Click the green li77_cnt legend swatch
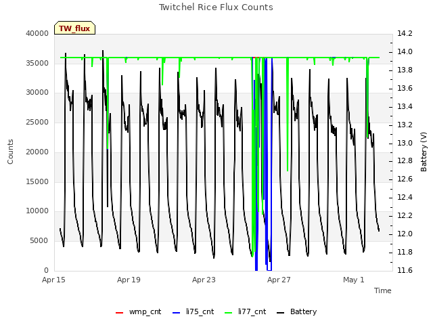The width and height of the screenshot is (433, 325). tap(229, 313)
